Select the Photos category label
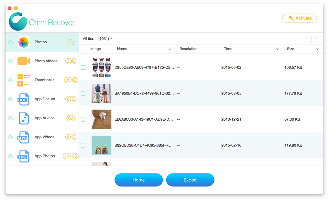329x201 pixels. coord(41,42)
